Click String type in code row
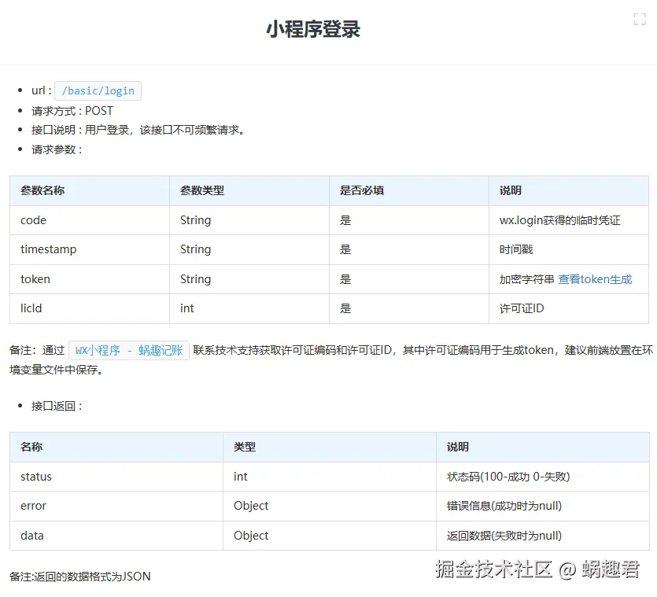This screenshot has width=657, height=597. pos(249,220)
